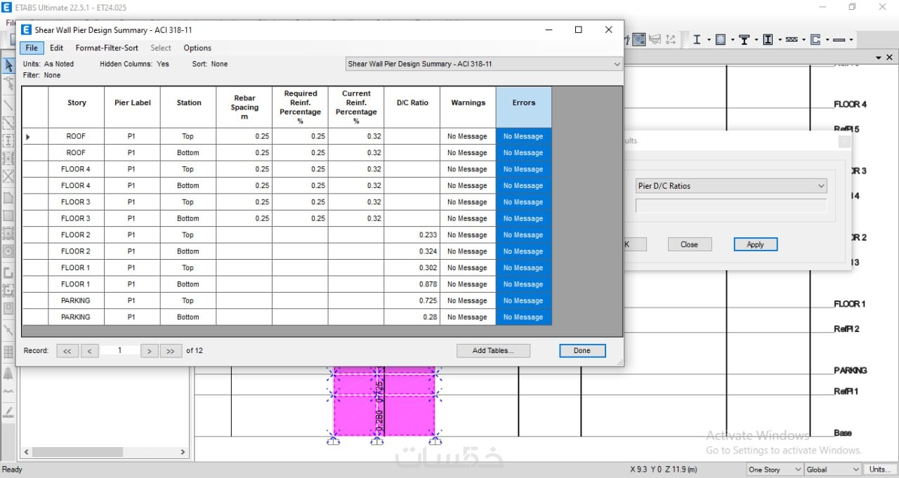
Task: Select the D/C Ratio cell 0.725
Action: [x=412, y=300]
